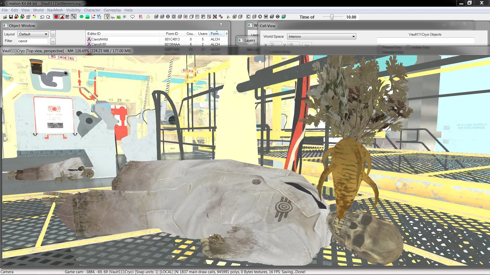Click the boxed W water plane icon
The height and width of the screenshot is (275, 490).
point(266,17)
